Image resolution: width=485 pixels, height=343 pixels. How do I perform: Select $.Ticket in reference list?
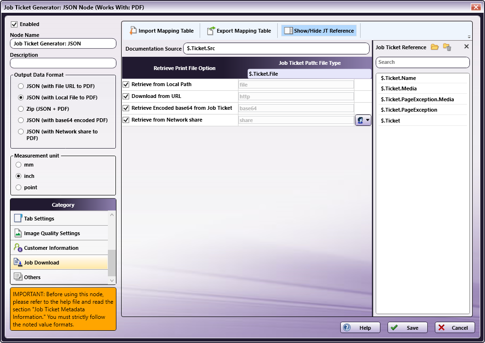423,121
